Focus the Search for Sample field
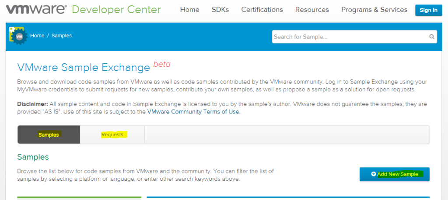This screenshot has height=200, width=448. click(x=354, y=37)
